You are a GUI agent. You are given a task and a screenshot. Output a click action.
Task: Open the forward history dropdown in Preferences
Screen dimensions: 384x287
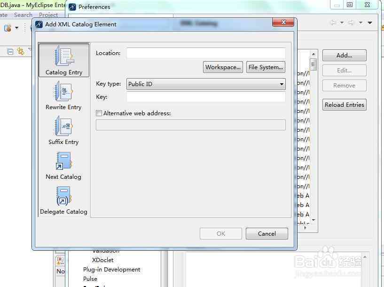tap(361, 23)
